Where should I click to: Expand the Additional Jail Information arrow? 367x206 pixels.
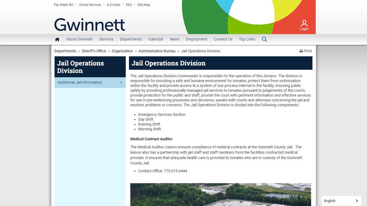click(121, 83)
